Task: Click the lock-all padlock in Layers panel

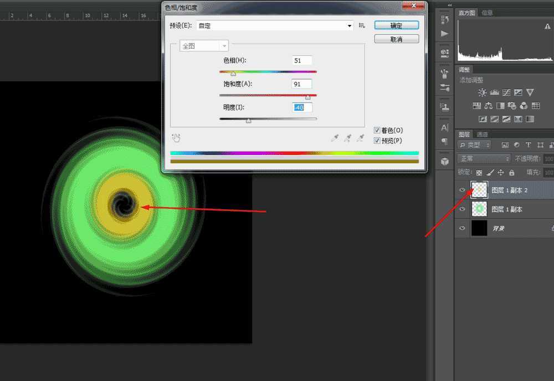Action: [x=511, y=172]
